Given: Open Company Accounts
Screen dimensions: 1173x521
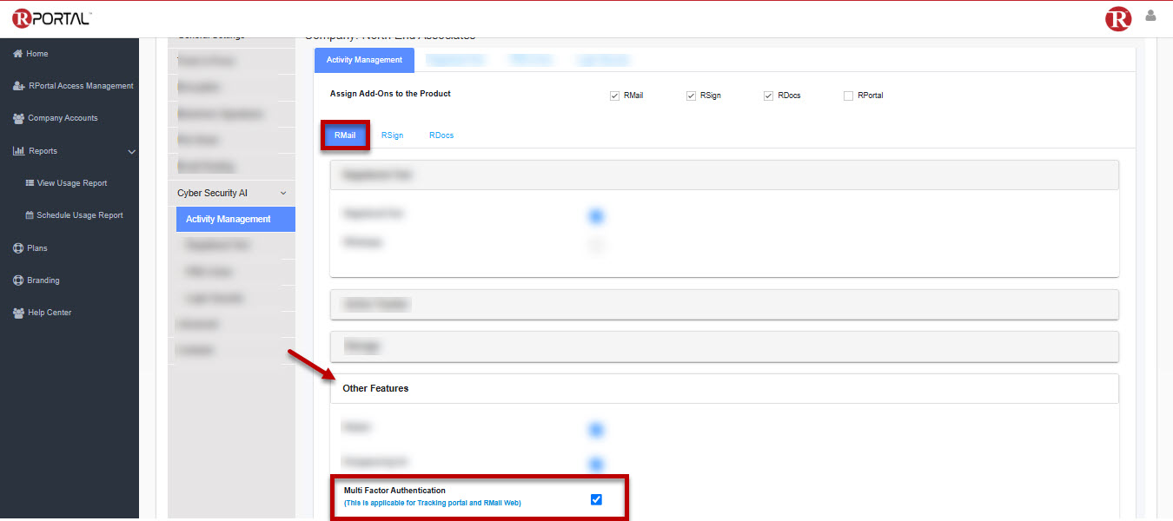Looking at the screenshot, I should (x=63, y=118).
